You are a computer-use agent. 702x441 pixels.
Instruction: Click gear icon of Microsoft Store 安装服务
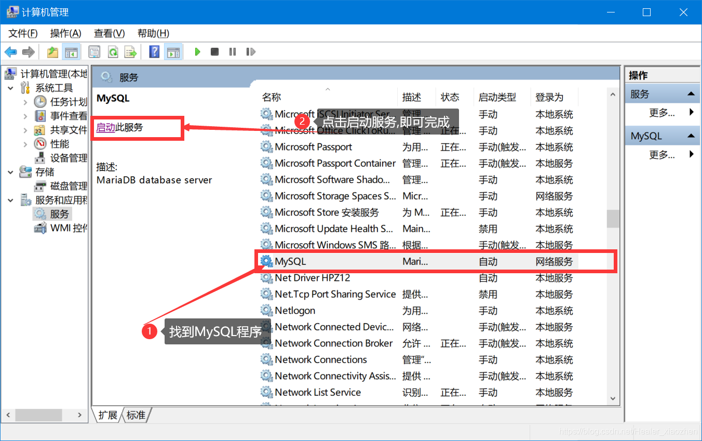267,212
